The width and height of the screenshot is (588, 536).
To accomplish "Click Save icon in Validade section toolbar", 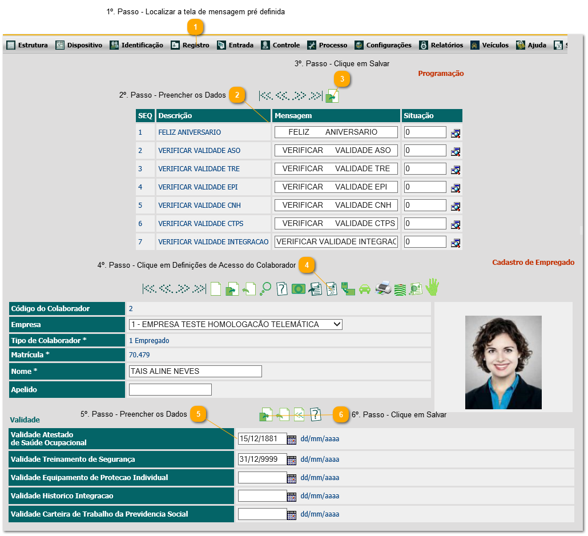I will (x=266, y=414).
